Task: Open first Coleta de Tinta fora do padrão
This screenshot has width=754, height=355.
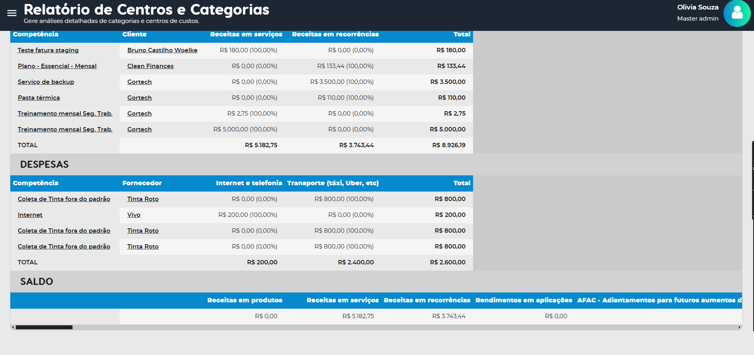Action: (x=64, y=199)
